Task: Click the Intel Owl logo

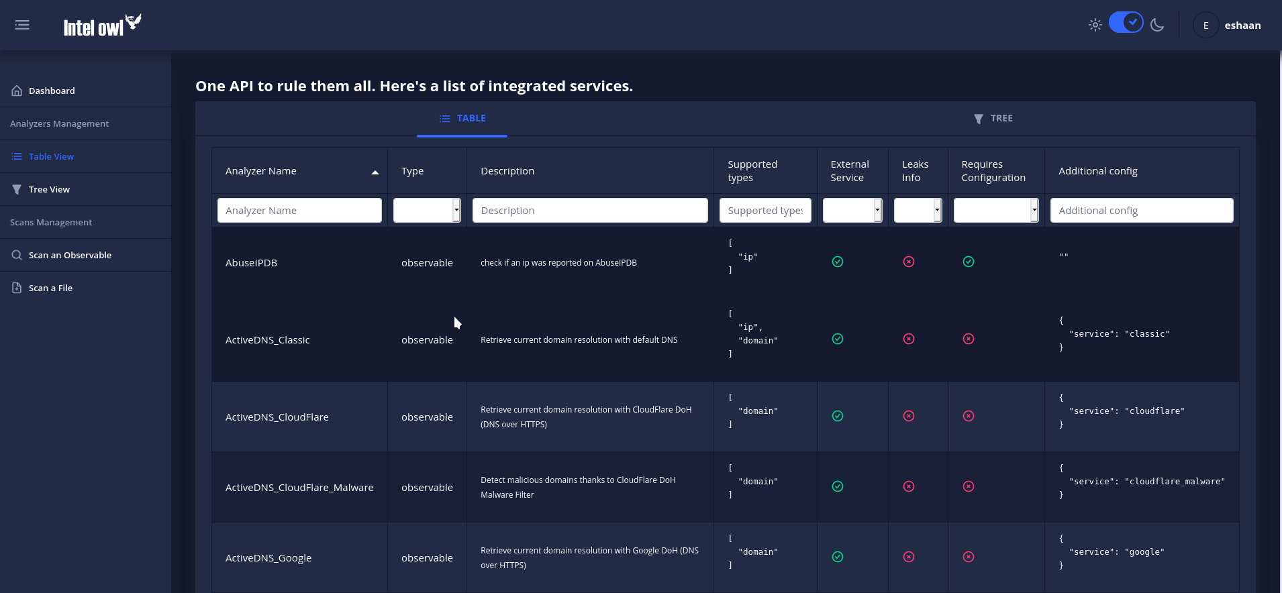Action: (x=103, y=25)
